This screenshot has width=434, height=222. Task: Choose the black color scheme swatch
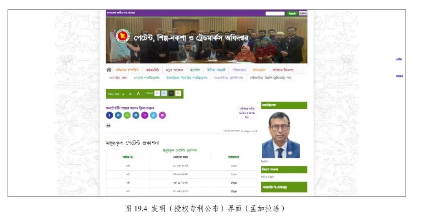pyautogui.click(x=171, y=93)
